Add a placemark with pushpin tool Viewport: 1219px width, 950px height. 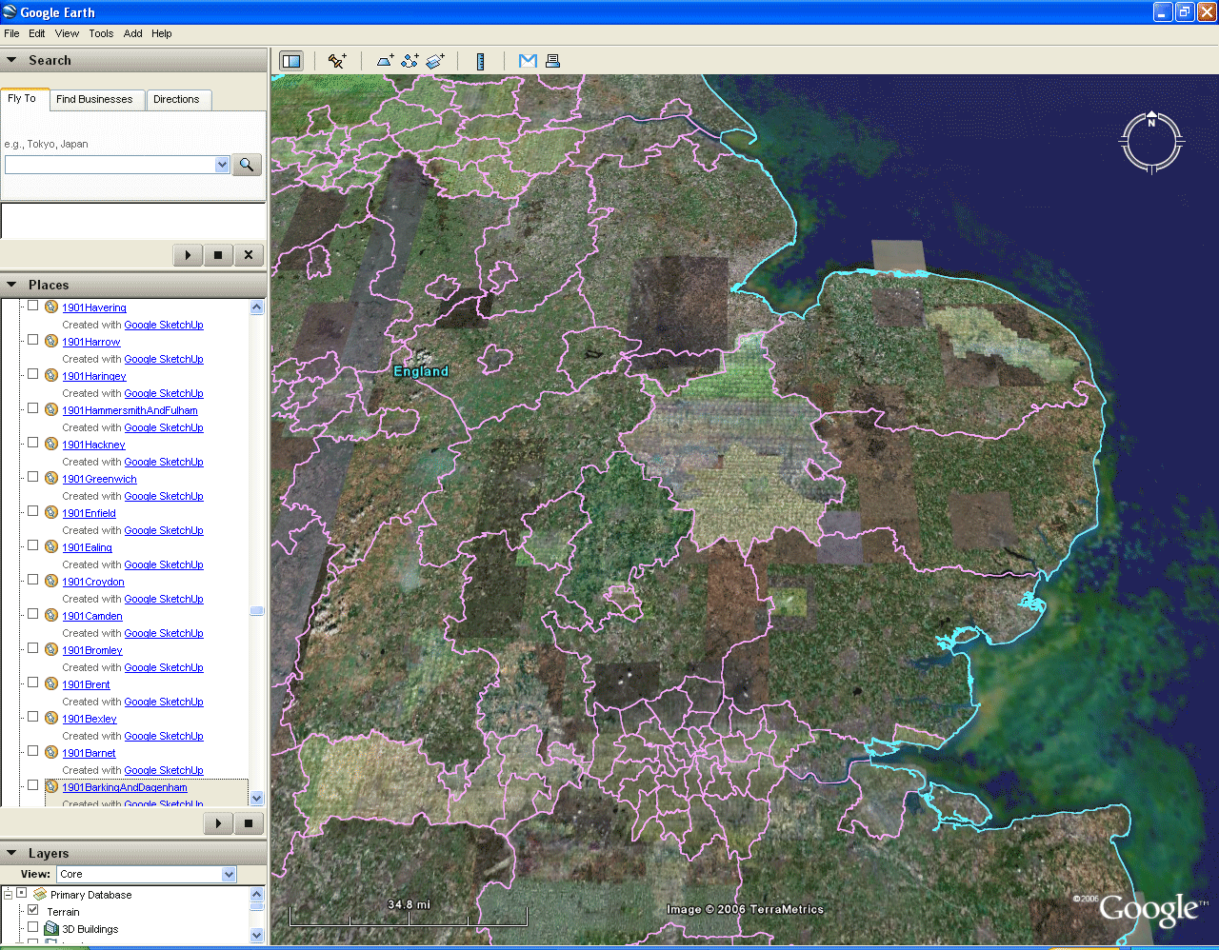[x=337, y=61]
